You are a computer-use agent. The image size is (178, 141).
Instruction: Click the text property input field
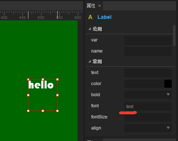148,73
